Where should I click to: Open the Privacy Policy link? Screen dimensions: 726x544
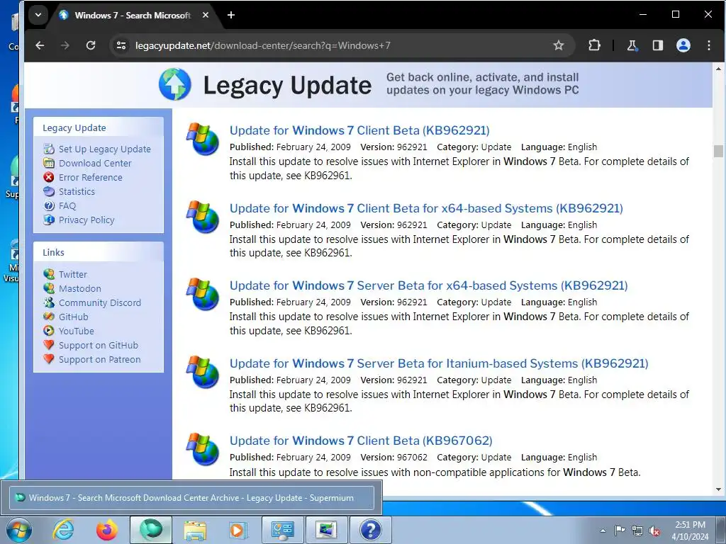pos(86,220)
